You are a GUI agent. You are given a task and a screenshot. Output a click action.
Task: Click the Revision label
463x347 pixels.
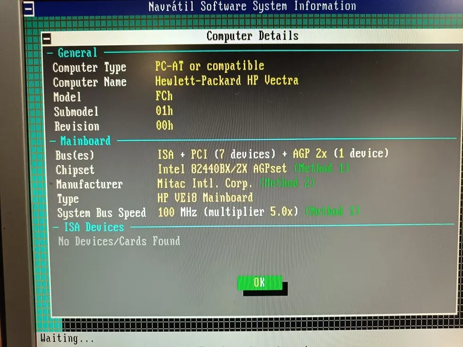[x=77, y=127]
